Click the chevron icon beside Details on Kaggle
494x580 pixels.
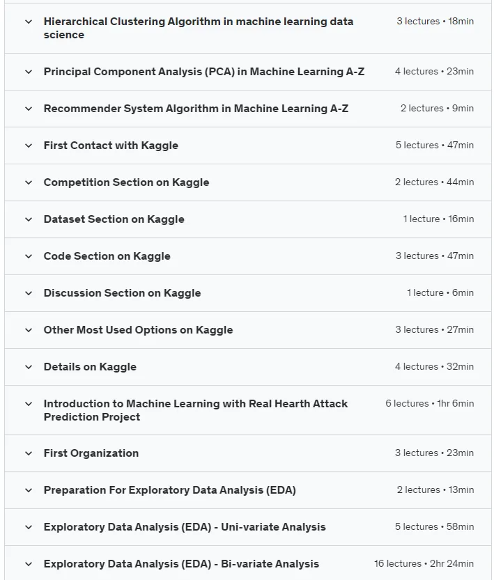point(29,367)
